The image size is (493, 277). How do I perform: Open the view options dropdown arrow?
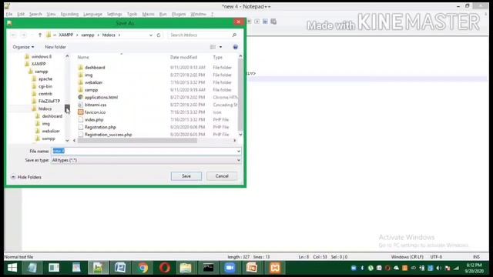[x=221, y=47]
